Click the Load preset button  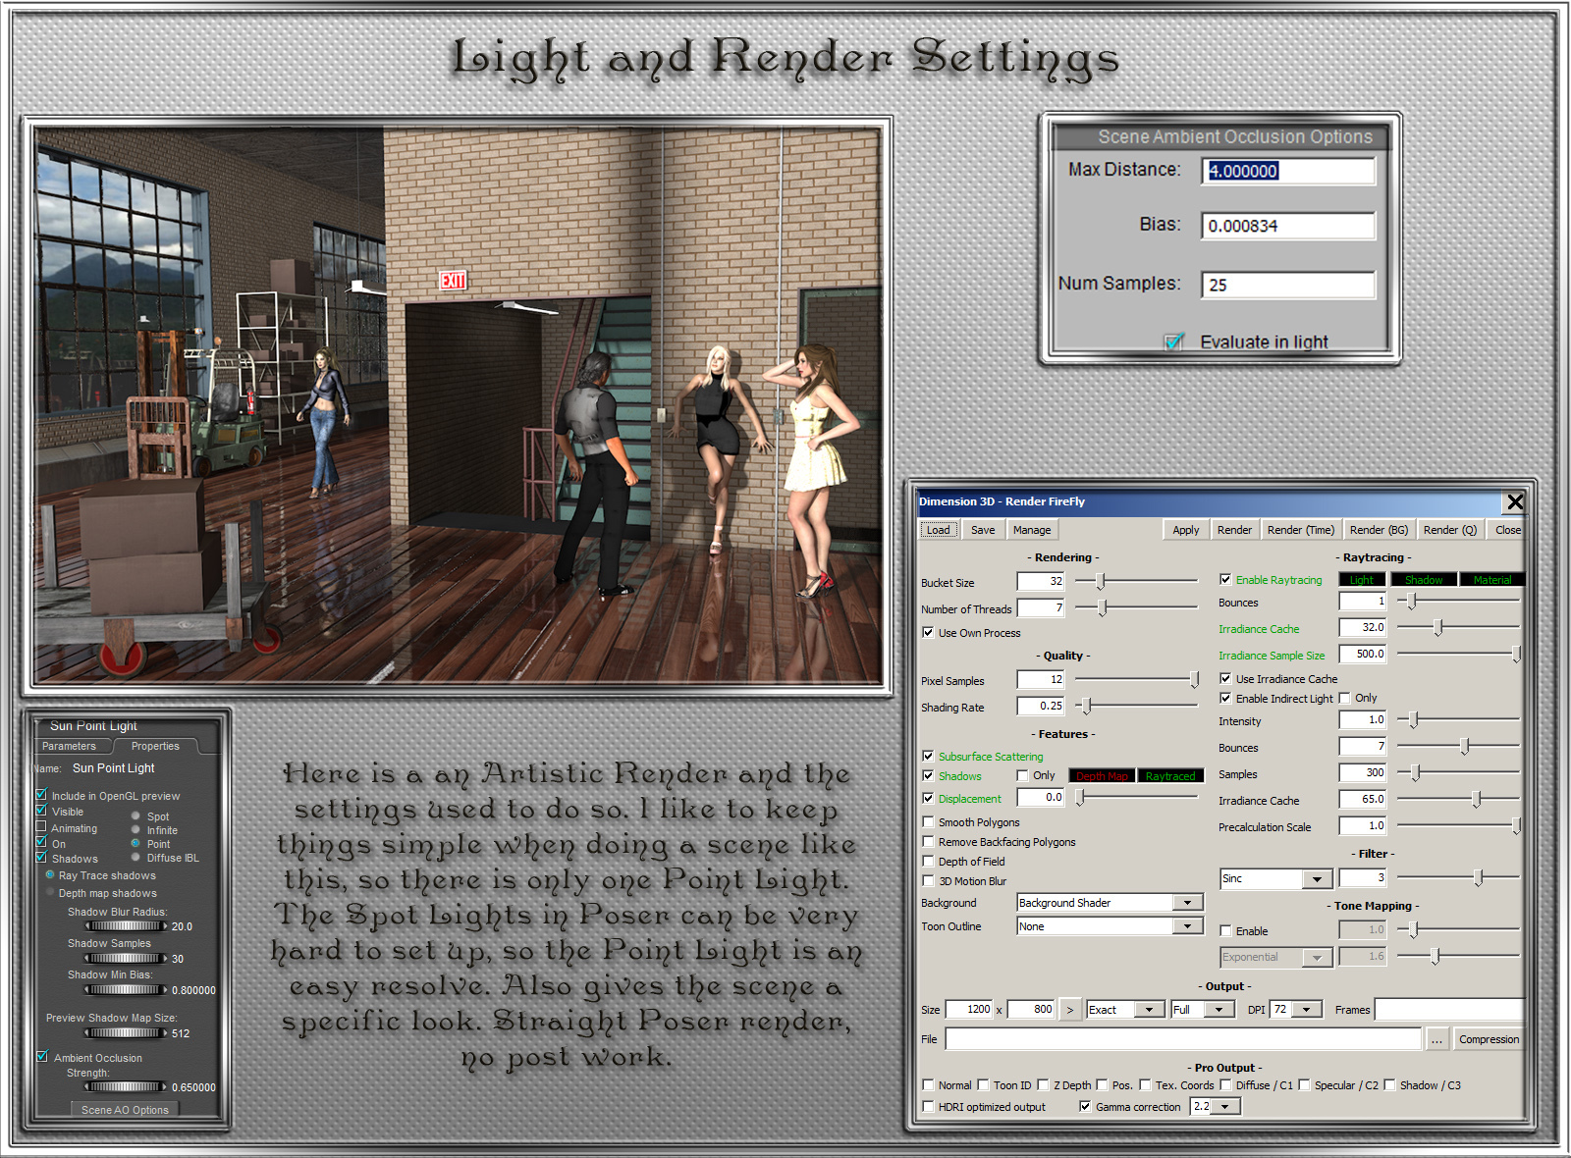click(939, 530)
